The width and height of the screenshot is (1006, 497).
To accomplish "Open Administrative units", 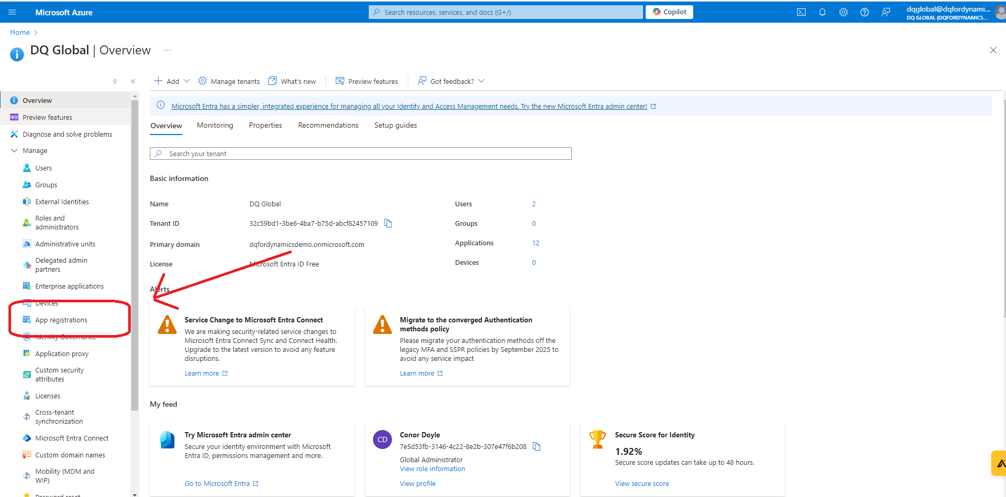I will pos(65,244).
